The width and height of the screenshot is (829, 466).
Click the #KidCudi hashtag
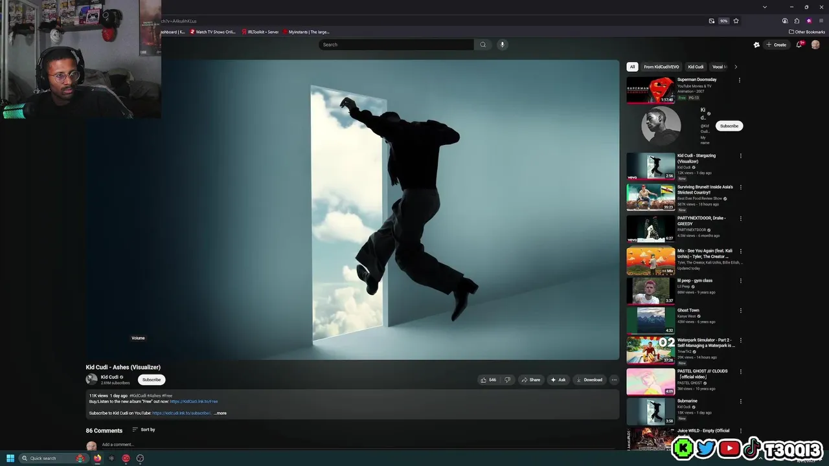137,395
